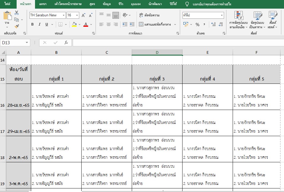
Task: Open Paste options dropdown arrow
Action: (x=7, y=27)
